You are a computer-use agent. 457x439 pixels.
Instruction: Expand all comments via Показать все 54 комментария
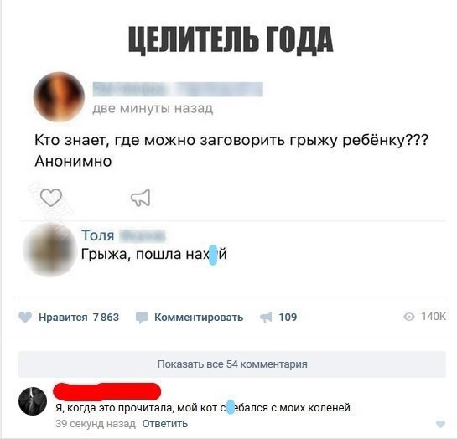(x=232, y=364)
